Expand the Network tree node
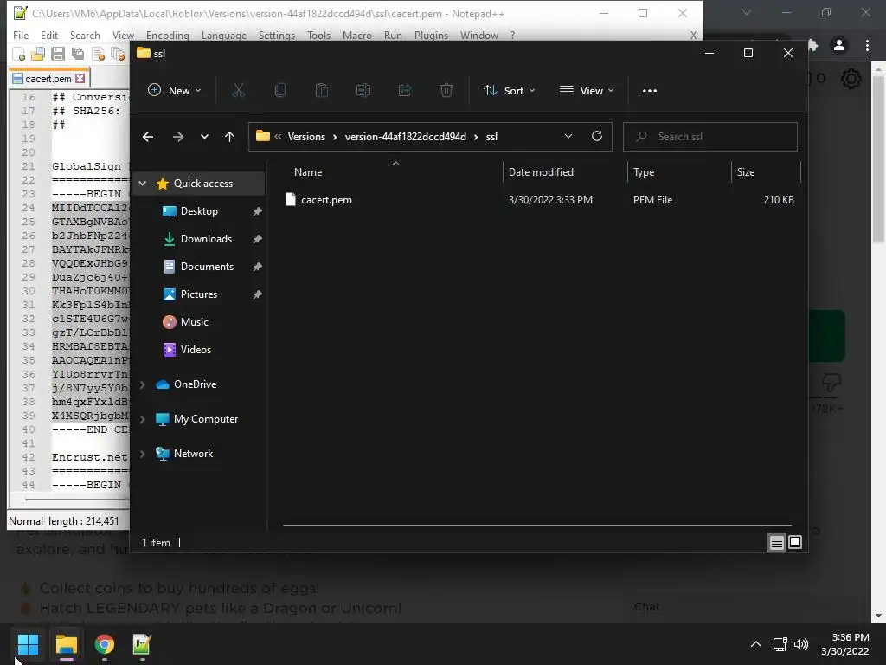The width and height of the screenshot is (886, 665). pyautogui.click(x=143, y=454)
